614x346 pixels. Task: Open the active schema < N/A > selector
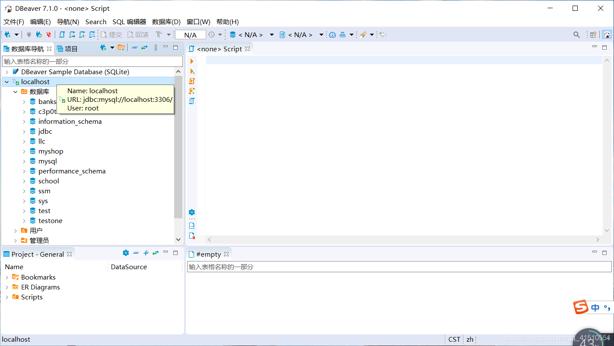(301, 35)
